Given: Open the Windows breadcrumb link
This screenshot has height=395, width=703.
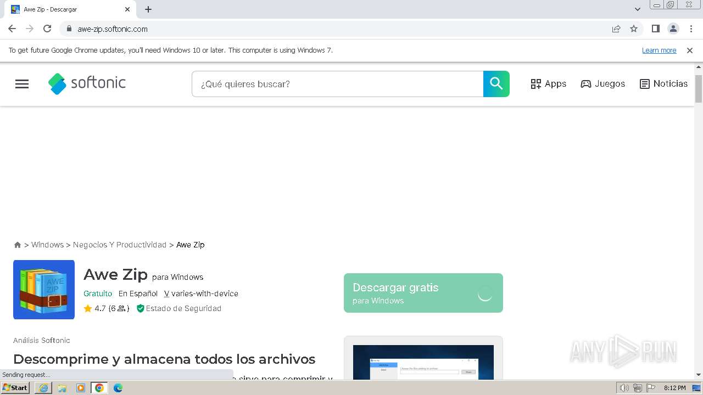Looking at the screenshot, I should tap(47, 245).
